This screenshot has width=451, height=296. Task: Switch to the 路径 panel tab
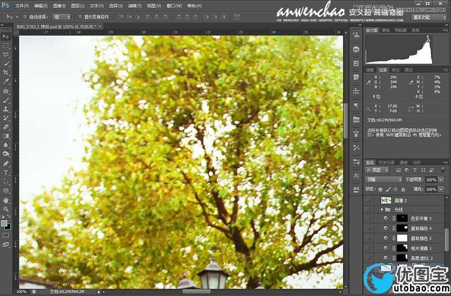[x=409, y=70]
